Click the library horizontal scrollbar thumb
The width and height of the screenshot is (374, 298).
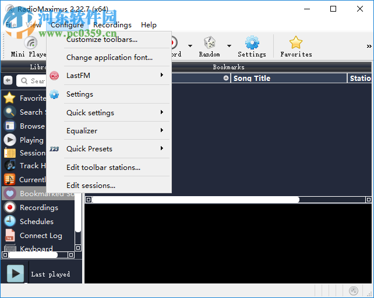[33, 255]
